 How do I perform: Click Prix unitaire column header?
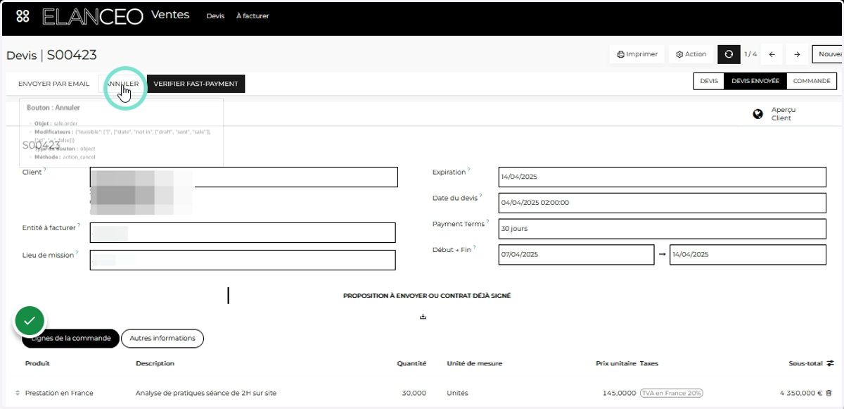[615, 363]
